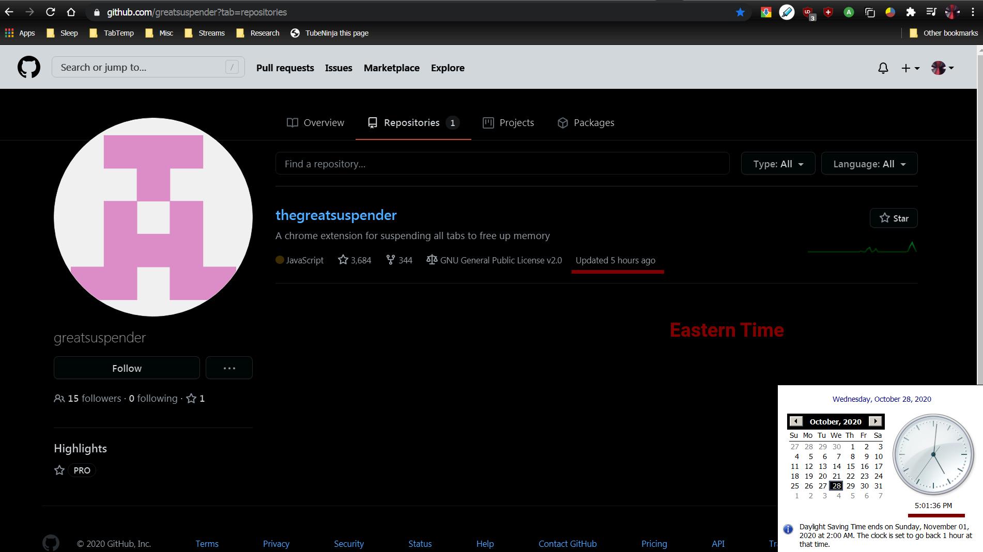983x552 pixels.
Task: Open the Streams bookmarks folder
Action: coord(205,33)
